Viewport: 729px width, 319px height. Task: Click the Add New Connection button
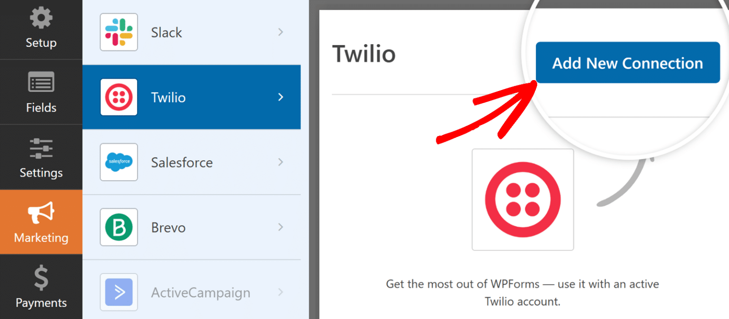click(x=627, y=62)
